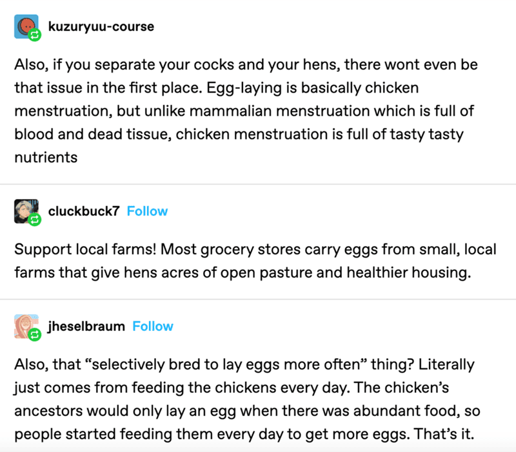Image resolution: width=516 pixels, height=452 pixels.
Task: Visit the kuzuryuu-course blog name
Action: point(101,26)
